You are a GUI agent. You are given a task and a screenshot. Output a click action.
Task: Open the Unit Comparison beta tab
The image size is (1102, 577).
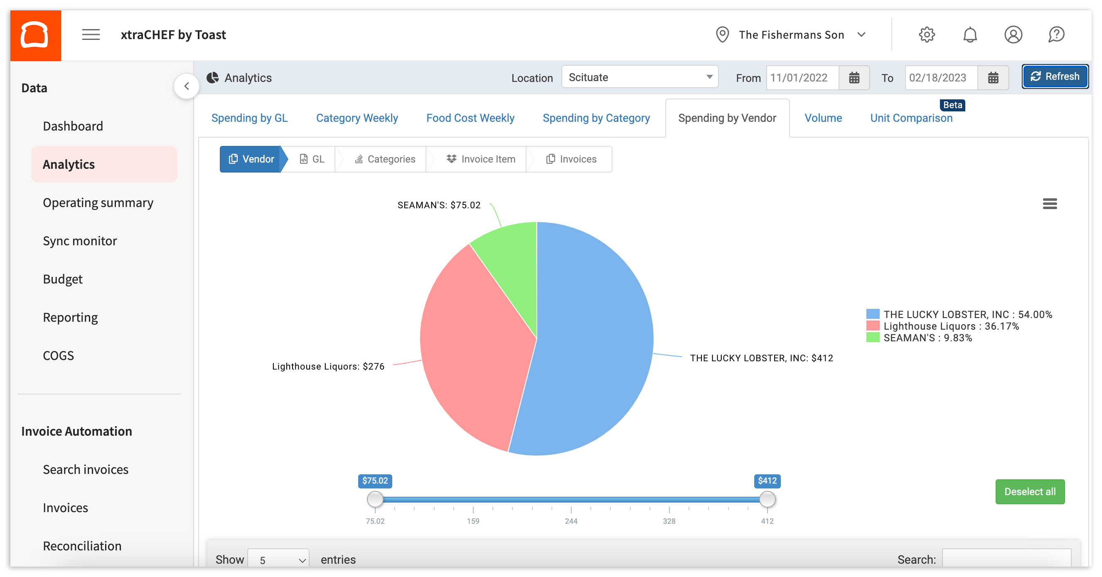[x=911, y=118]
